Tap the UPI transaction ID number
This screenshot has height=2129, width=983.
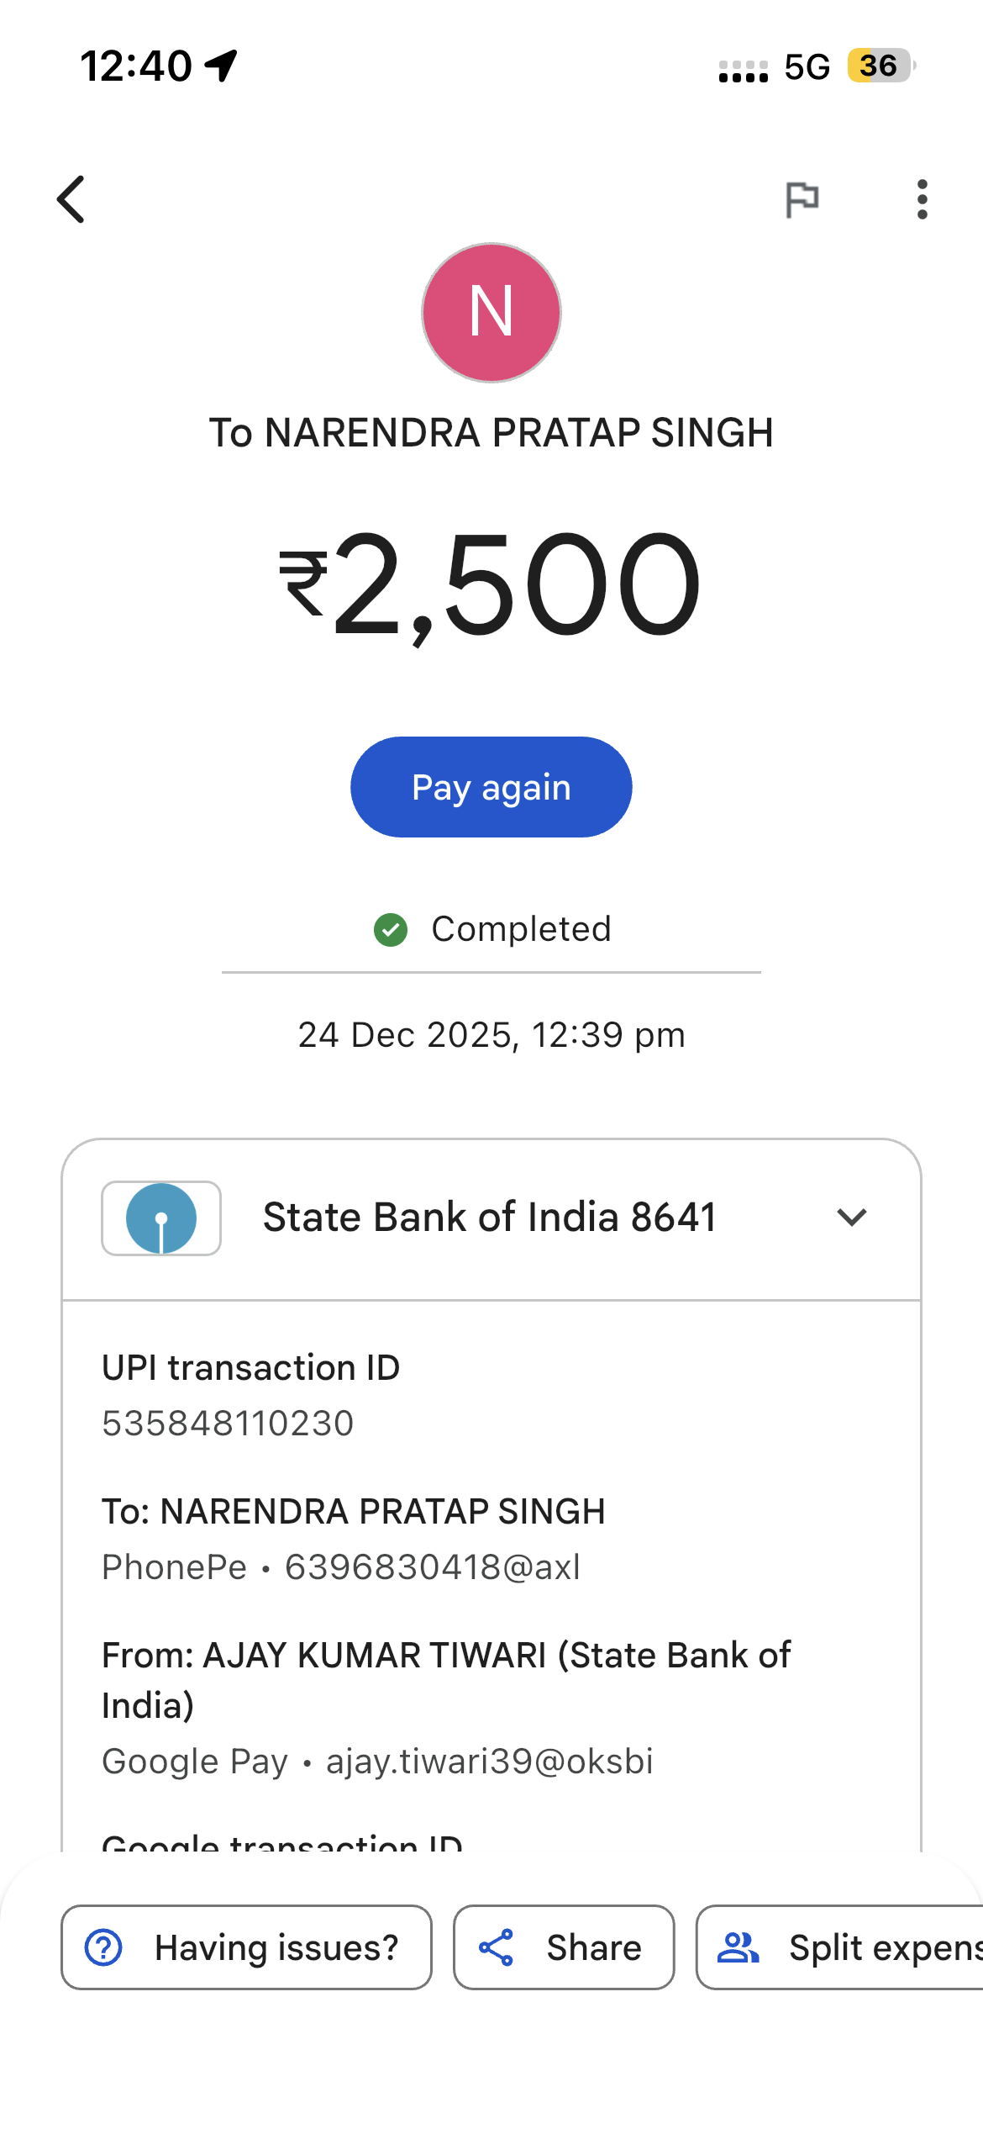click(228, 1424)
